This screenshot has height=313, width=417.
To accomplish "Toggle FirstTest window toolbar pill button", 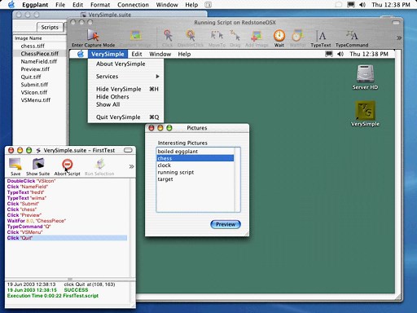I will [x=128, y=150].
